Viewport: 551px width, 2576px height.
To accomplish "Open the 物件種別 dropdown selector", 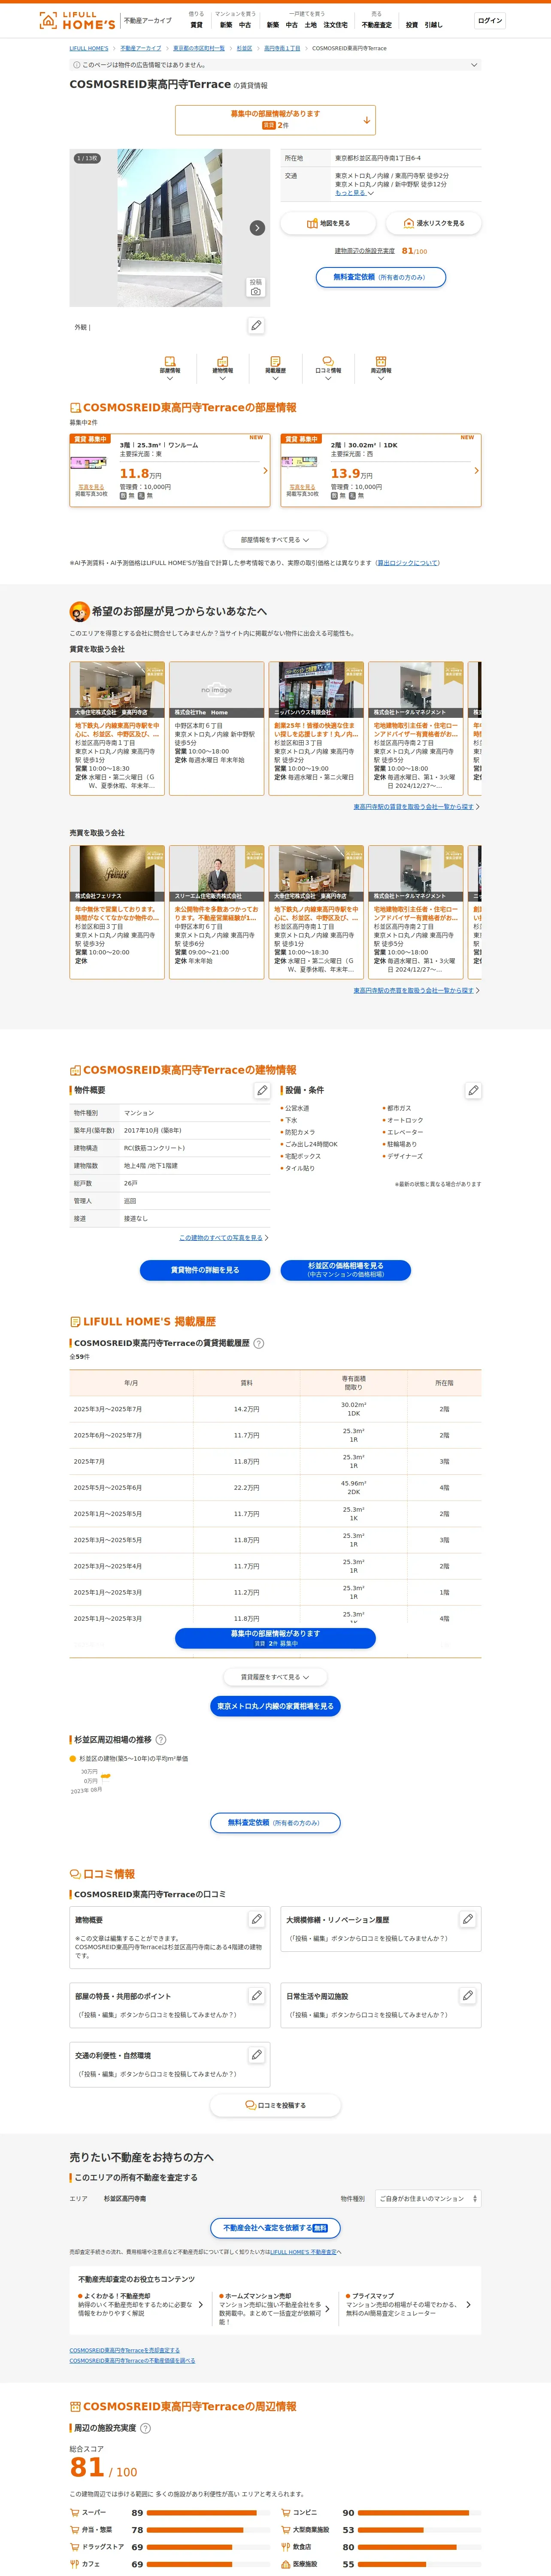I will tap(428, 2199).
